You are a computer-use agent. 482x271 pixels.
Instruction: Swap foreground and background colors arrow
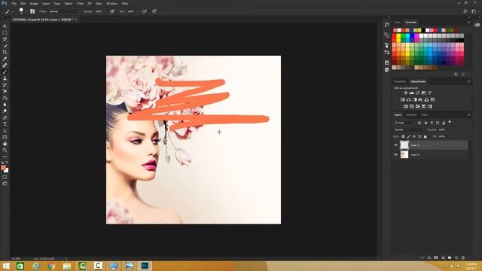(x=7, y=163)
